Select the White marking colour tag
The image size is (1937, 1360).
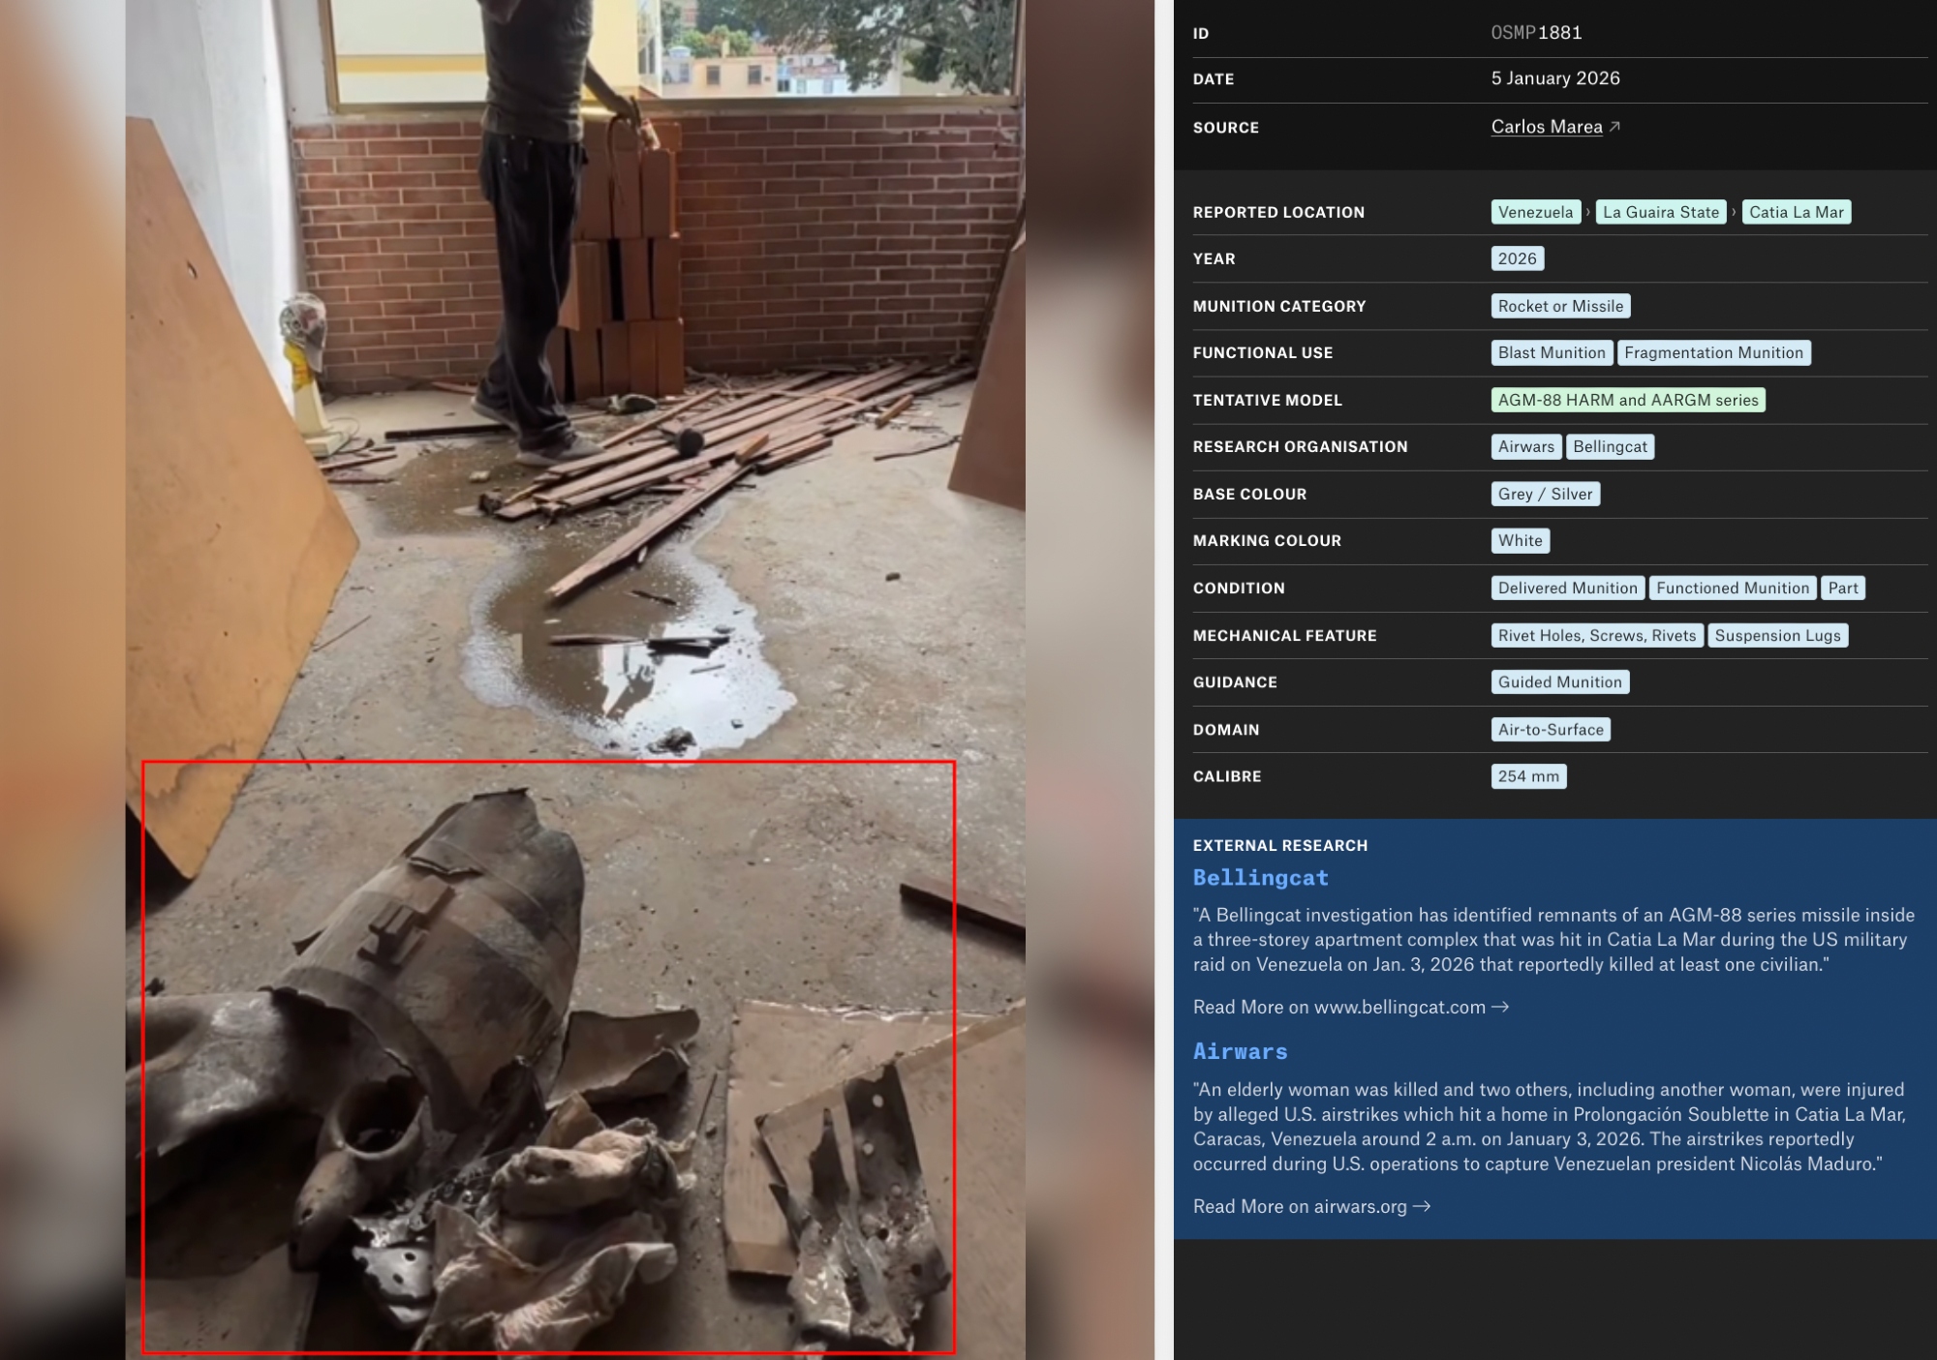pos(1520,540)
